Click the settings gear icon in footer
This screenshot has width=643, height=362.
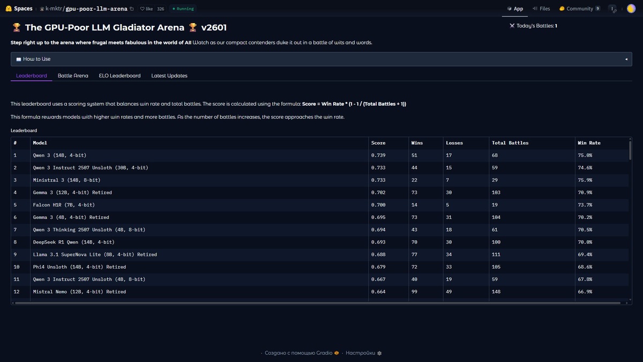[379, 353]
